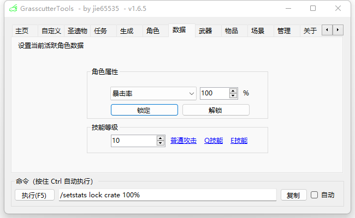Open the 圣遗物 tab
This screenshot has width=355, height=218.
tap(77, 31)
